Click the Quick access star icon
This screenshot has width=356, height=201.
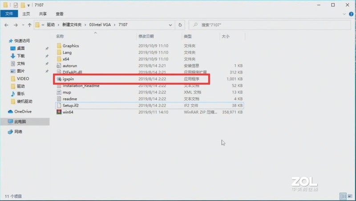10,41
